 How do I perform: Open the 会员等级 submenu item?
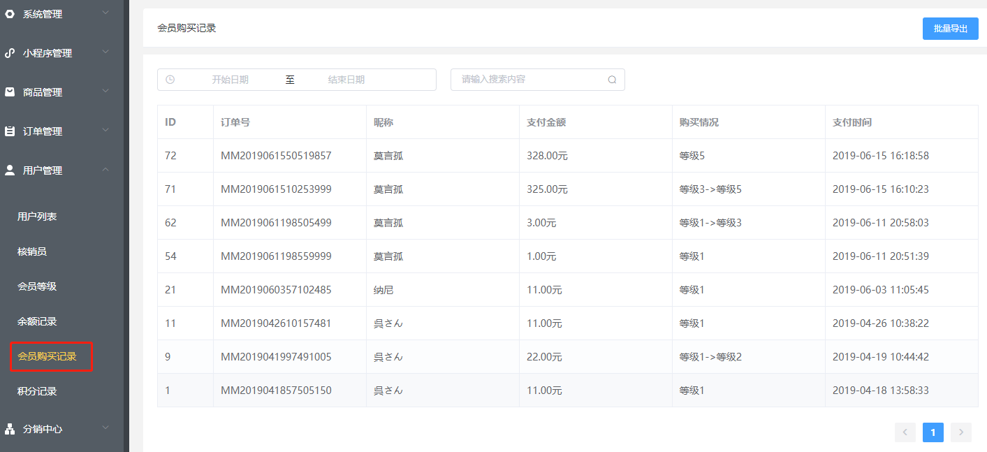pyautogui.click(x=37, y=286)
